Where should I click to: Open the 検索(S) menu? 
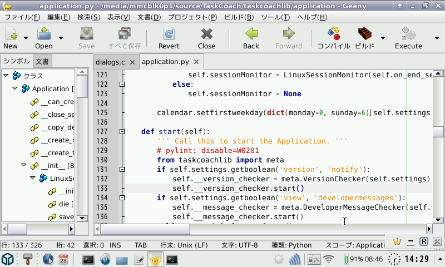coord(89,17)
